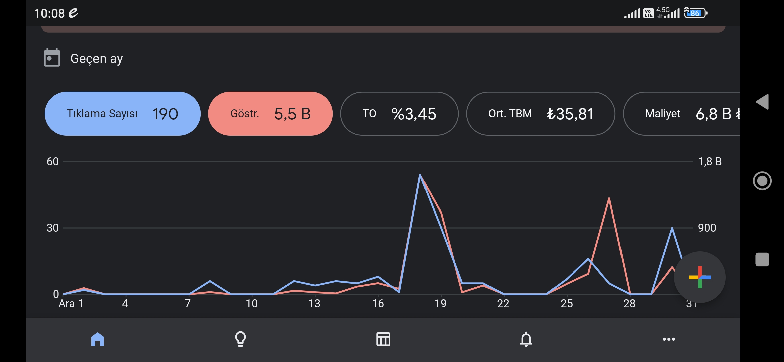The width and height of the screenshot is (784, 362).
Task: Tap the brown banner card at top
Action: pyautogui.click(x=383, y=29)
